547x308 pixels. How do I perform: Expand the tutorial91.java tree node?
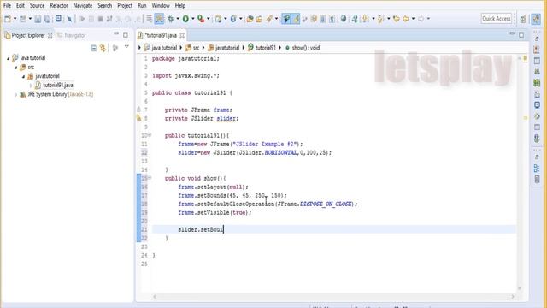click(31, 86)
